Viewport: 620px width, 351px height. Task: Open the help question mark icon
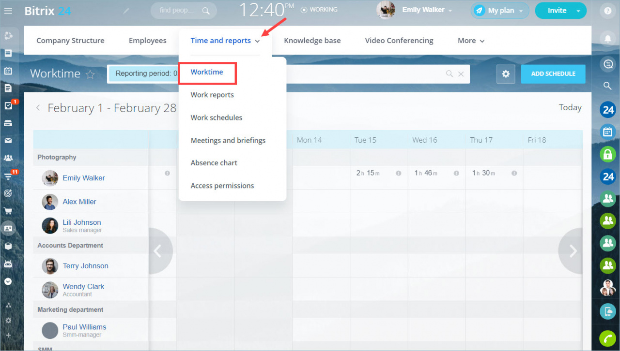point(607,11)
